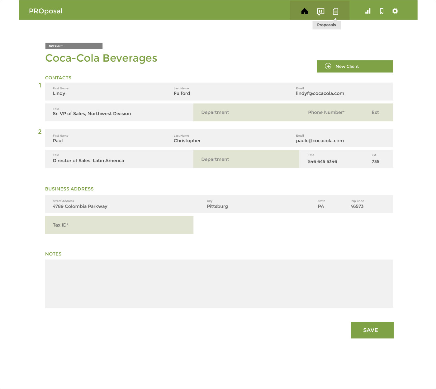Screen dimensions: 436x389
Task: Open the quotes speech-bubble icon
Action: coord(320,12)
